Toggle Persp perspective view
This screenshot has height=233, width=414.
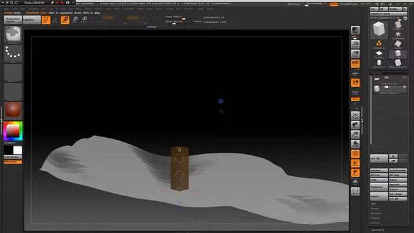[355, 63]
